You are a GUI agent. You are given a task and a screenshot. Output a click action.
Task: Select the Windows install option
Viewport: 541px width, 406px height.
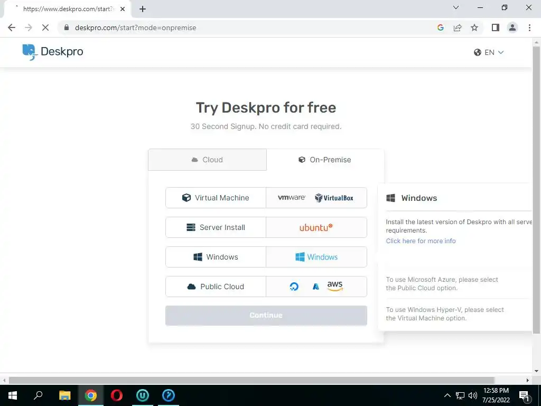point(216,257)
